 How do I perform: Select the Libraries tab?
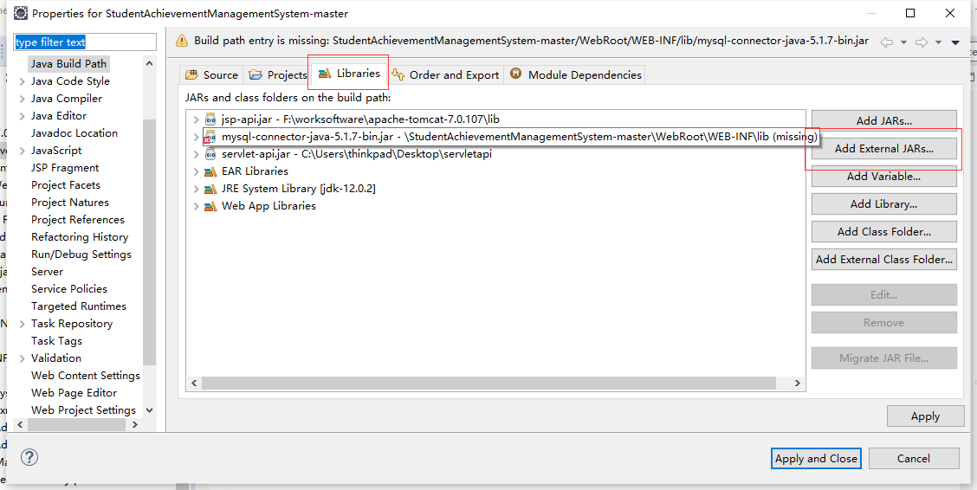[x=349, y=73]
